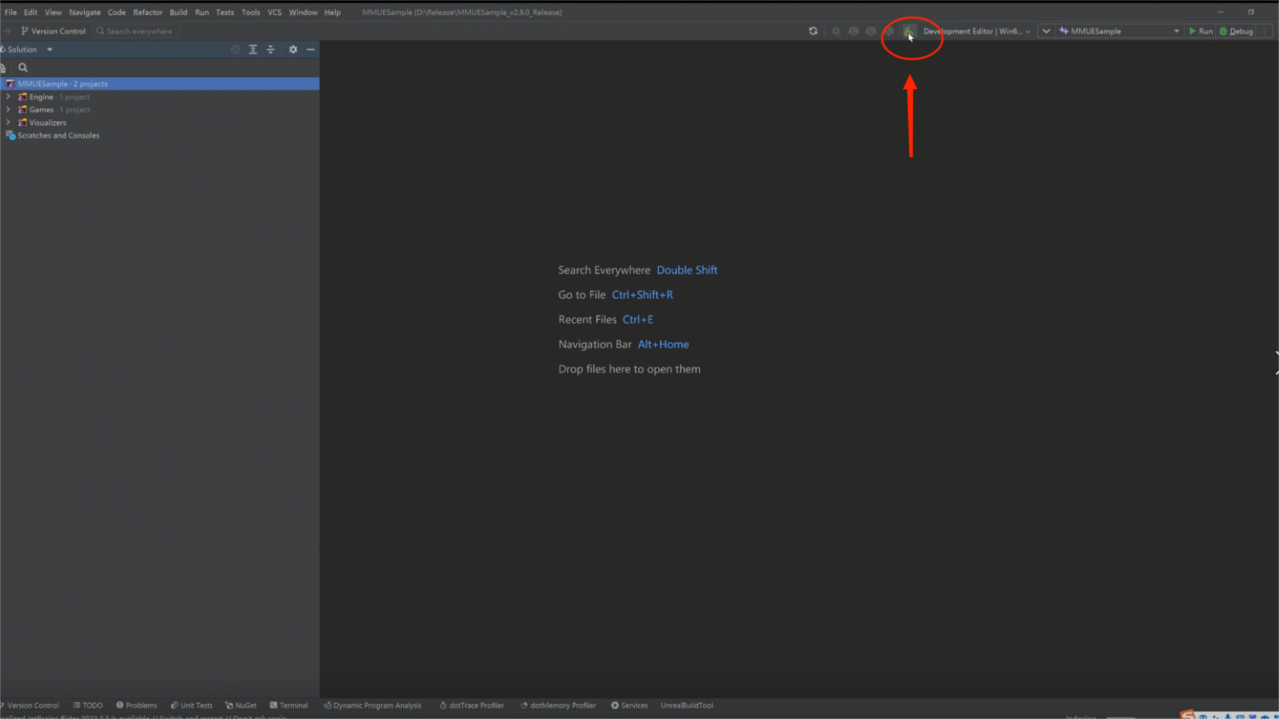The image size is (1279, 719).
Task: Click the chevron dropdown left of MMUESample
Action: coord(1046,31)
